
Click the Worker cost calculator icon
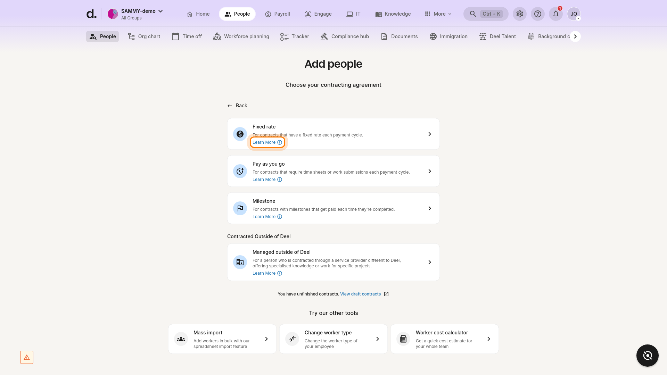[403, 339]
